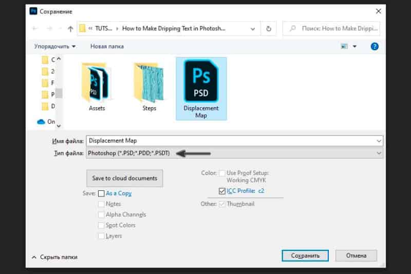Click the Photoshop icon in the title bar

pos(33,11)
